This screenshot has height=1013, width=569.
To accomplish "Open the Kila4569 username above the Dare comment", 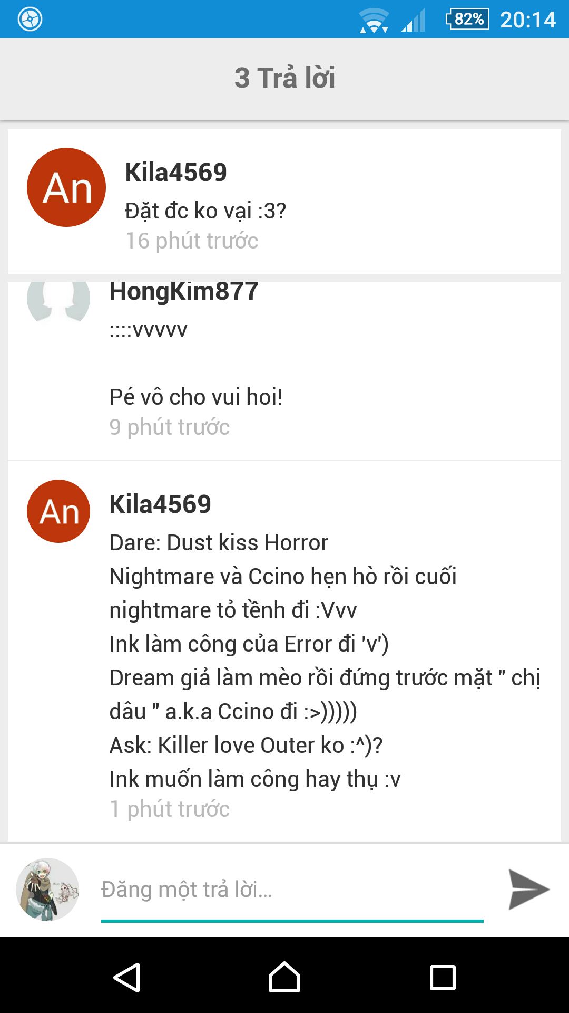I will pyautogui.click(x=160, y=504).
